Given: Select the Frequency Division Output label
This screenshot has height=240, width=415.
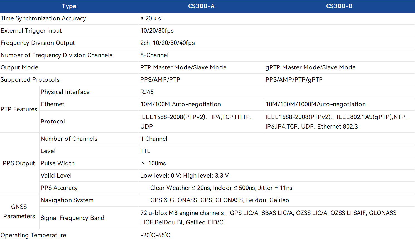Looking at the screenshot, I should click(x=38, y=43).
